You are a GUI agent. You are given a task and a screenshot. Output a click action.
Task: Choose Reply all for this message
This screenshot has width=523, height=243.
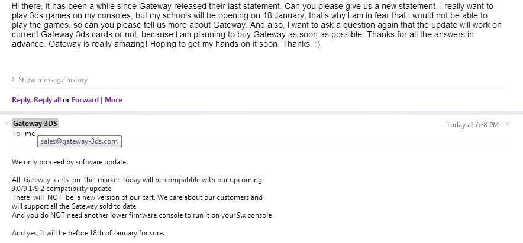click(x=47, y=100)
